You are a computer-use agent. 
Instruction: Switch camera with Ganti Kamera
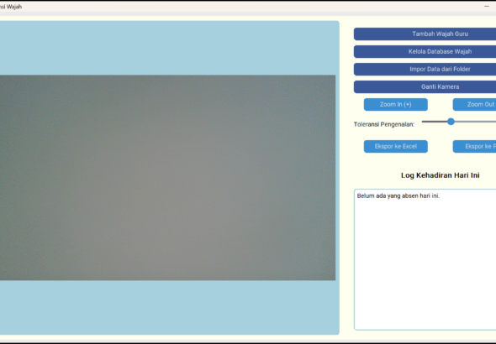tap(425, 87)
